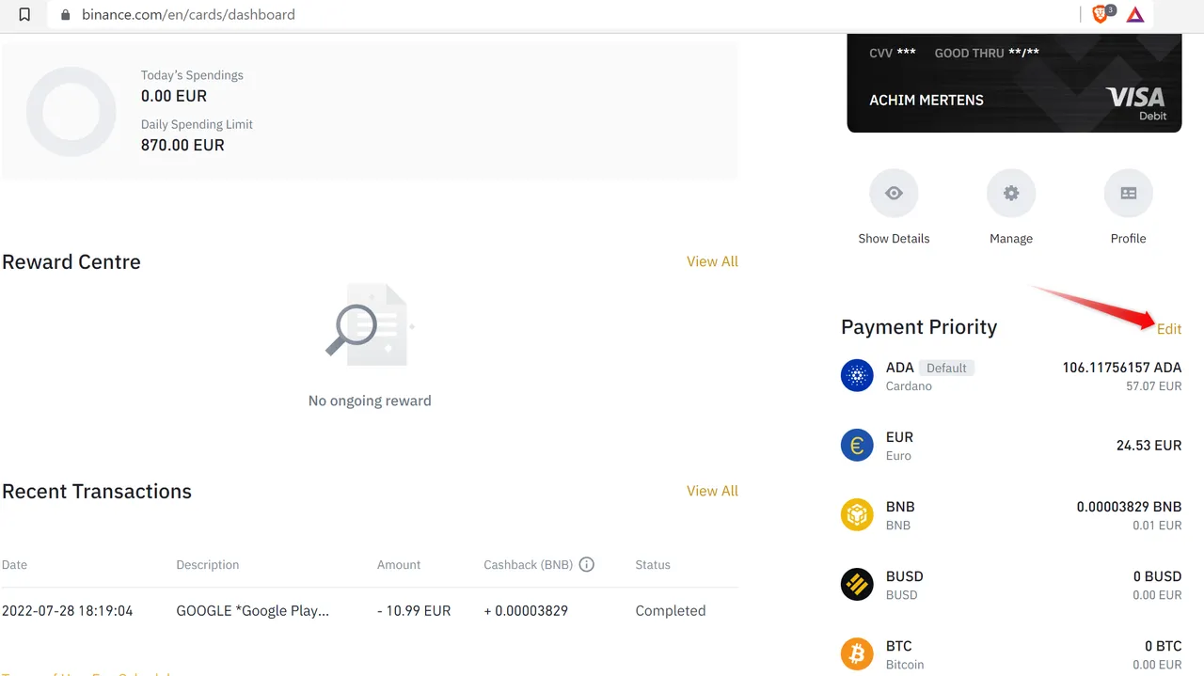
Task: Click the 24.53 EUR balance
Action: (1149, 446)
